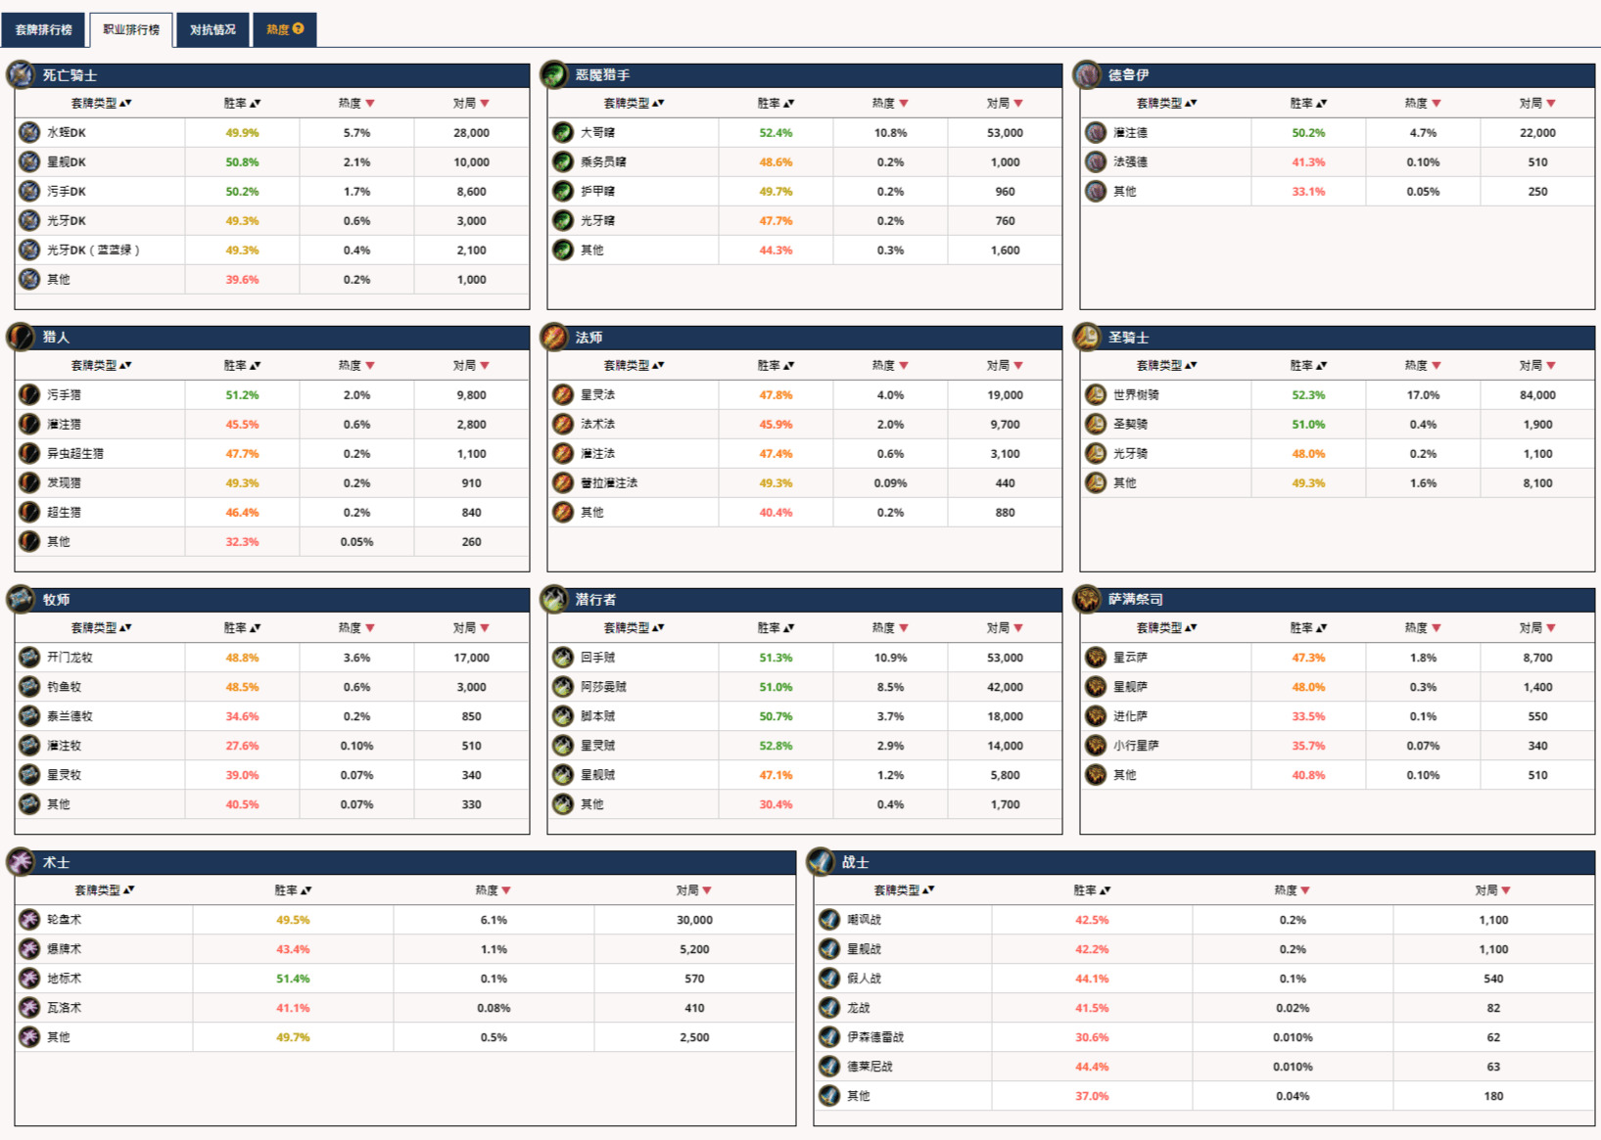Sort 战士 table by 对局

[x=1491, y=890]
